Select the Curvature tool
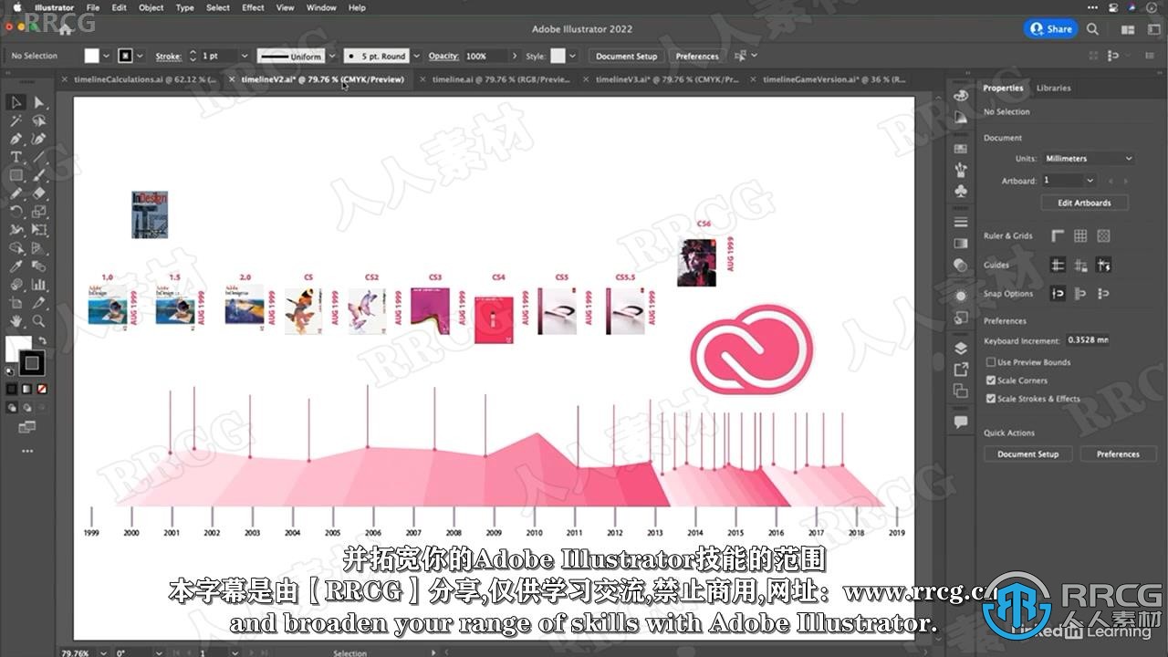This screenshot has width=1168, height=657. [x=39, y=139]
